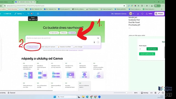This screenshot has width=176, height=99.
Task: Open the interactive restaurant menu example card
Action: [56, 70]
